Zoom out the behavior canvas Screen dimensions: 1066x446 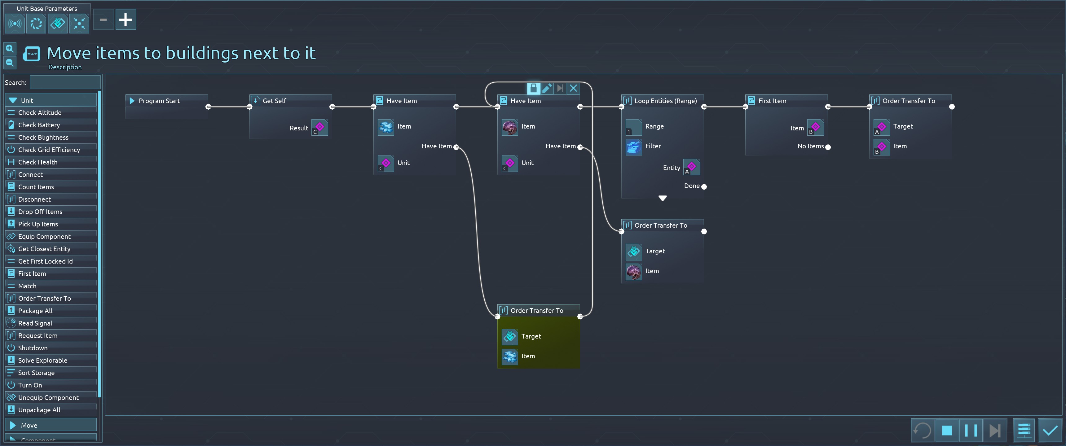click(10, 63)
